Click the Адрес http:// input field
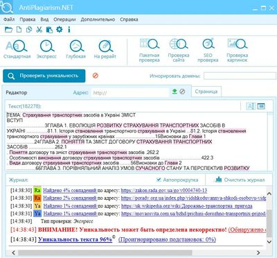This screenshot has height=258, width=277. (130, 93)
